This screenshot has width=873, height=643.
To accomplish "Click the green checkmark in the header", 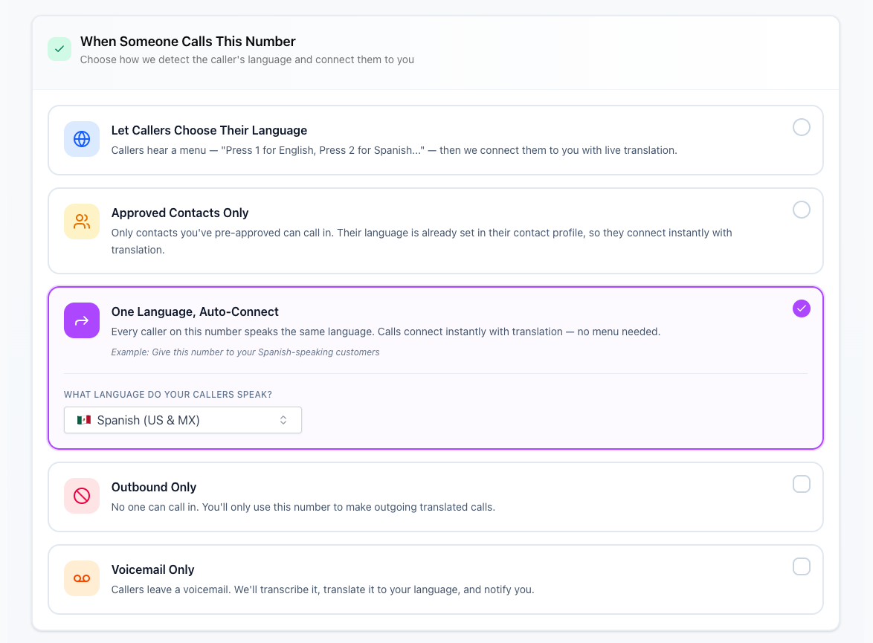I will [59, 48].
